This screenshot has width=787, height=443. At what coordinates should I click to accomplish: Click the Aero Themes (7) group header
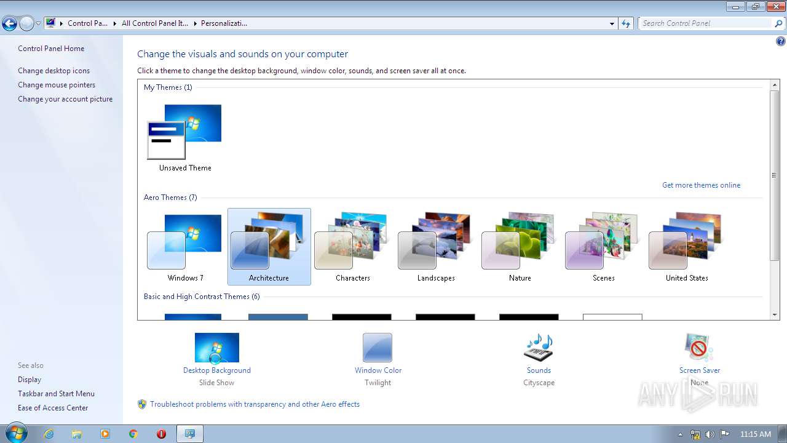coord(170,198)
